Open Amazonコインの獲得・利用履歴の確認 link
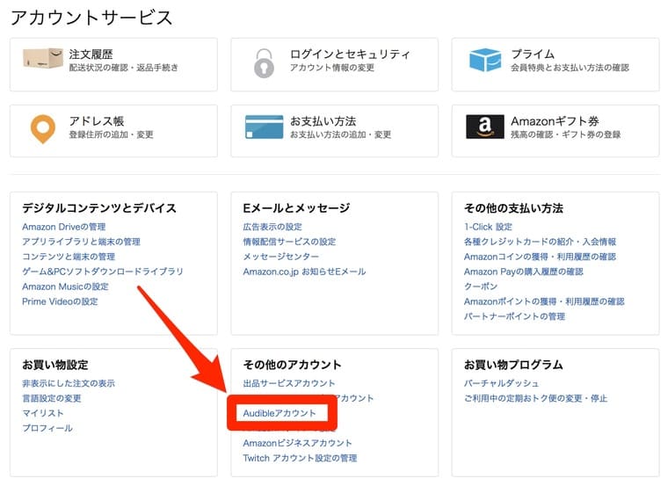This screenshot has width=668, height=486. tap(541, 257)
